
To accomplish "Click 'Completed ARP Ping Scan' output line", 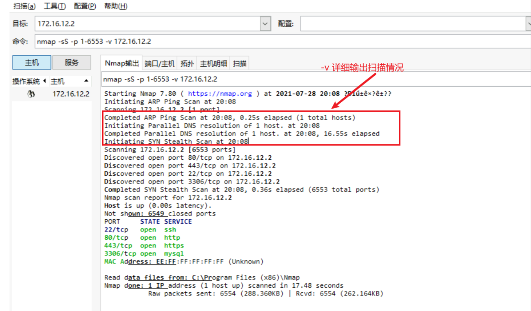I will click(x=230, y=118).
